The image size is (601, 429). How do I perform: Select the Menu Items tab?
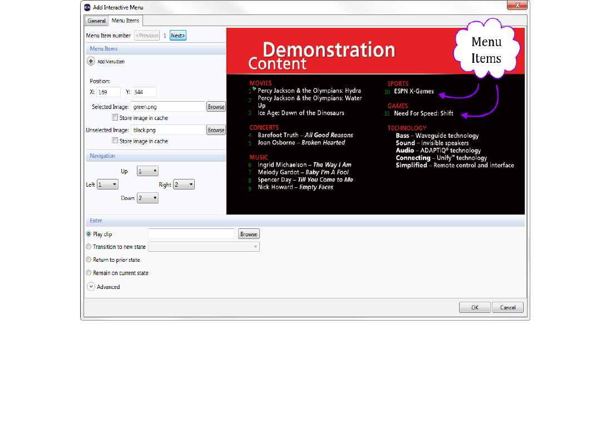[x=125, y=20]
